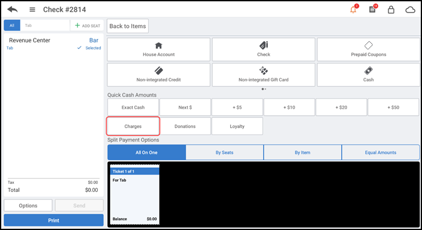Click the Total $0.00 amount

92,190
